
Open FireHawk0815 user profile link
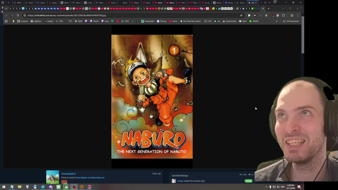(x=68, y=174)
